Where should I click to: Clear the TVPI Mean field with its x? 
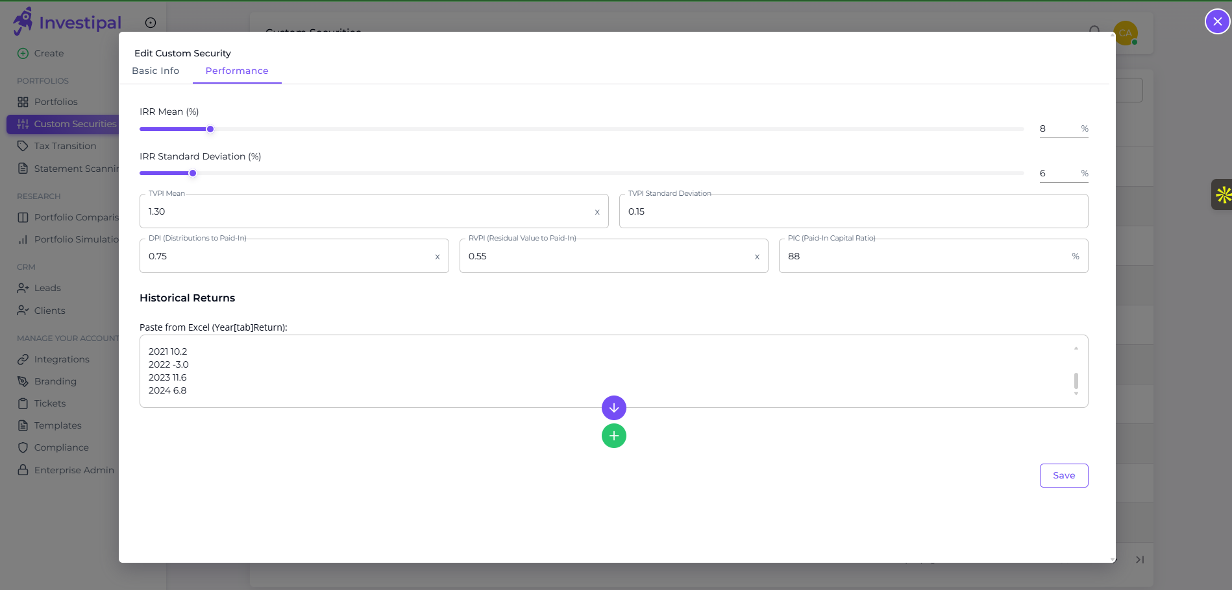tap(597, 211)
